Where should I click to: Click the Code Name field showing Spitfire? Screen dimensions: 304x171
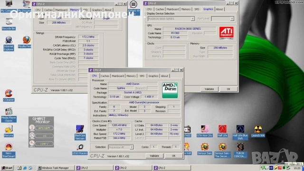[x=121, y=88]
